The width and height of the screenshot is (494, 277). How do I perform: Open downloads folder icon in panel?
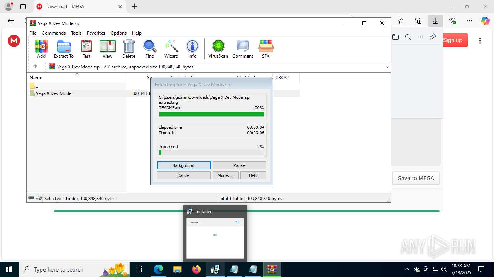pyautogui.click(x=396, y=37)
